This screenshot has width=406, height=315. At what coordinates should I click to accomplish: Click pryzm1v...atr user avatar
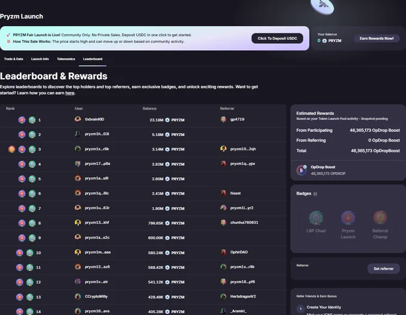[78, 282]
